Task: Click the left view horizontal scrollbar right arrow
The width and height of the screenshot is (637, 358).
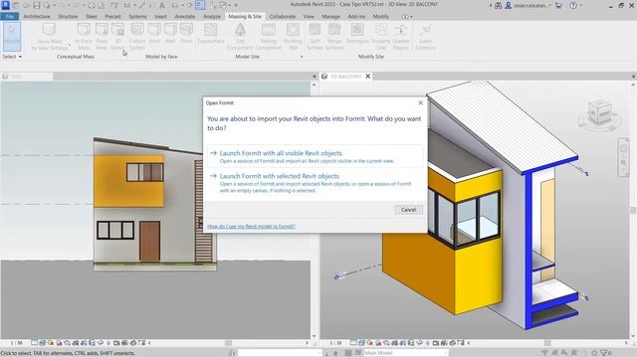Action: pos(307,343)
